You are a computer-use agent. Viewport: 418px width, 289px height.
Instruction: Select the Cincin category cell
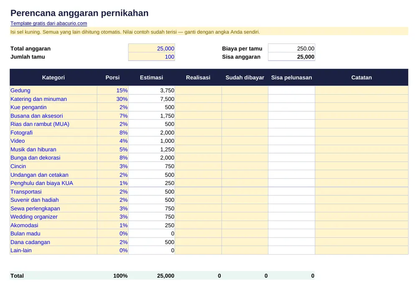tap(54, 166)
